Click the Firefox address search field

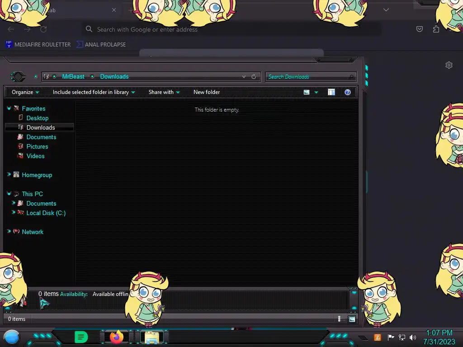[231, 29]
